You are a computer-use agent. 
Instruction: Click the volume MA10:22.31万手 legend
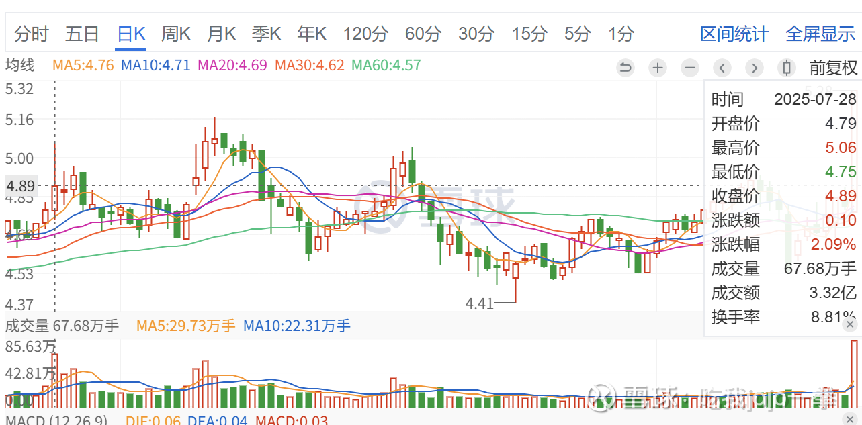297,326
